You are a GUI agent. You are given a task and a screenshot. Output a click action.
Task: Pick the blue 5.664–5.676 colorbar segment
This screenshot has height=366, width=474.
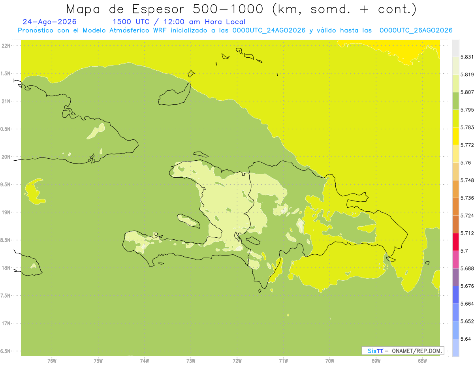[455, 295]
